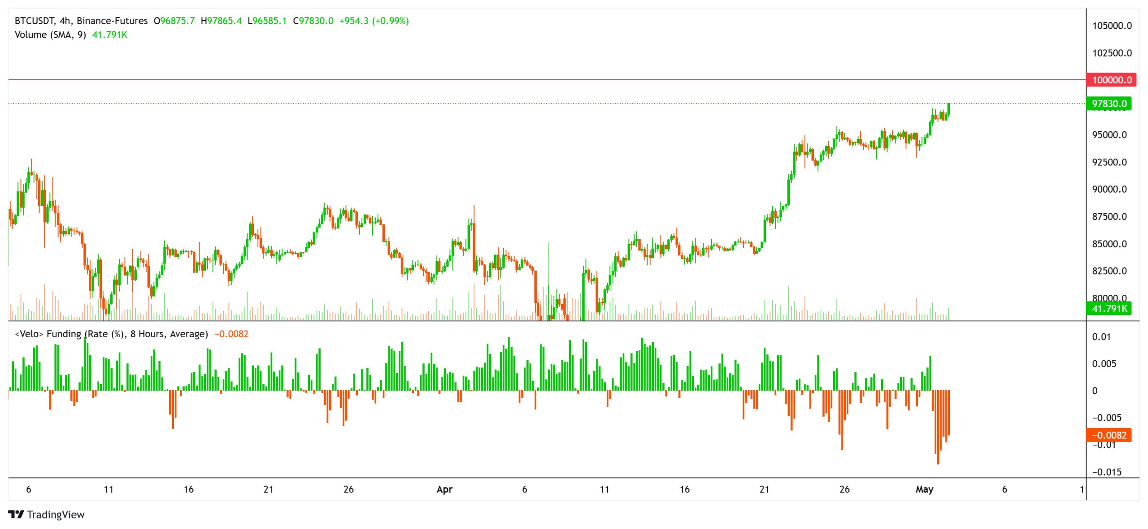Click the red horizontal line at 100000
Viewport: 1148px width, 529px height.
[538, 79]
